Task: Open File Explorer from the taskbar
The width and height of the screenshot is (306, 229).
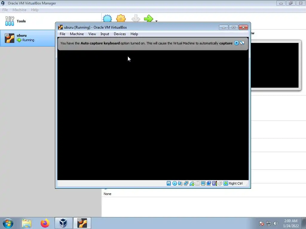Action: coord(27,223)
